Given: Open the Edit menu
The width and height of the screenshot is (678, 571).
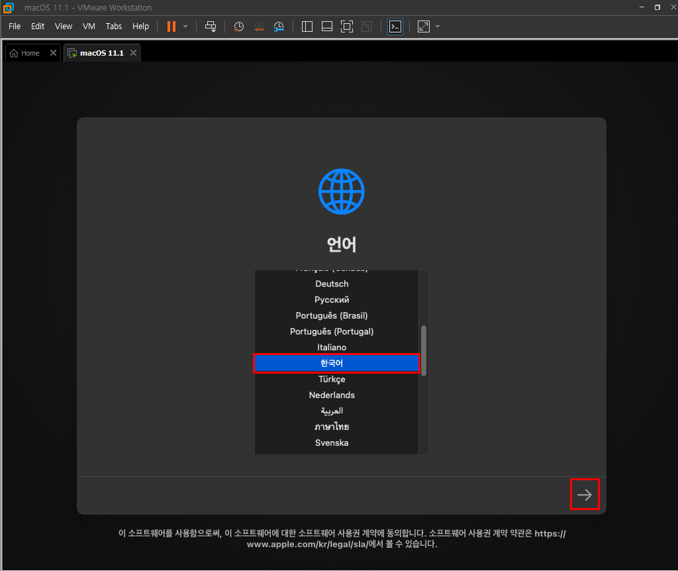Looking at the screenshot, I should point(38,26).
